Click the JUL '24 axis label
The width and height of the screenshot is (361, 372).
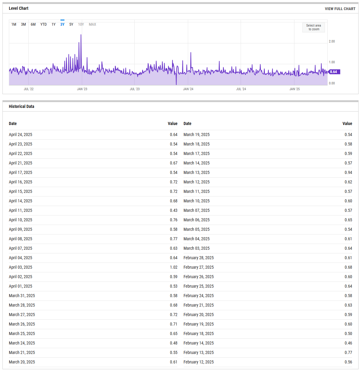pyautogui.click(x=241, y=89)
